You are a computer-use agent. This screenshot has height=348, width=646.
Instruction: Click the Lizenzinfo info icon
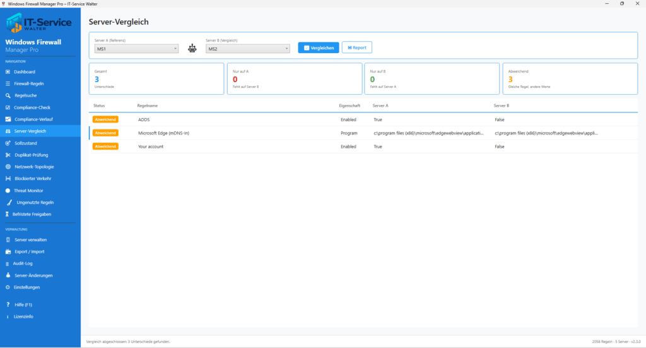(8, 316)
